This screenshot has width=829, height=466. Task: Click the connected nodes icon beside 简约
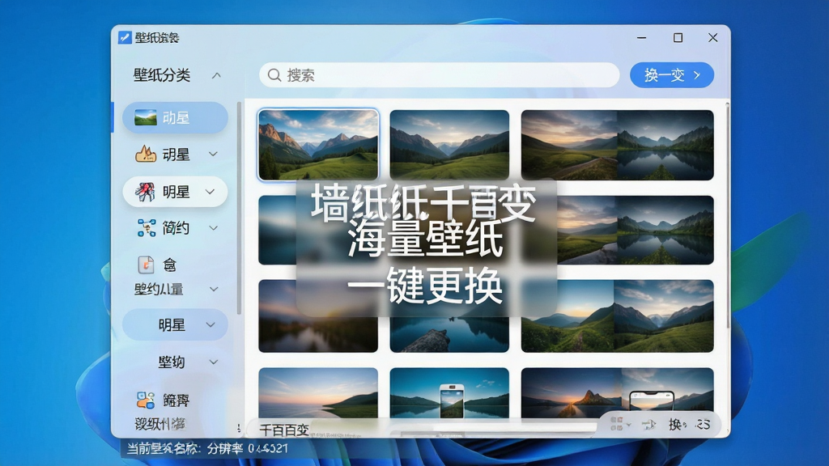[147, 227]
